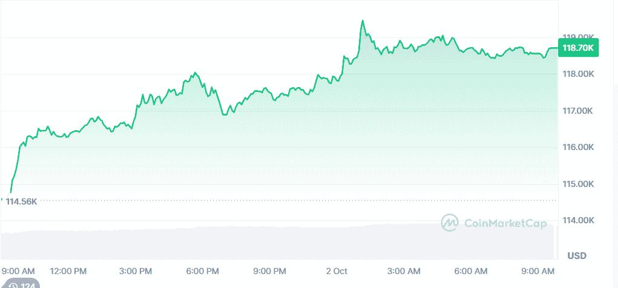Screen dimensions: 618x288
Task: Click the rightmost 9:00 AM axis label
Action: [538, 270]
